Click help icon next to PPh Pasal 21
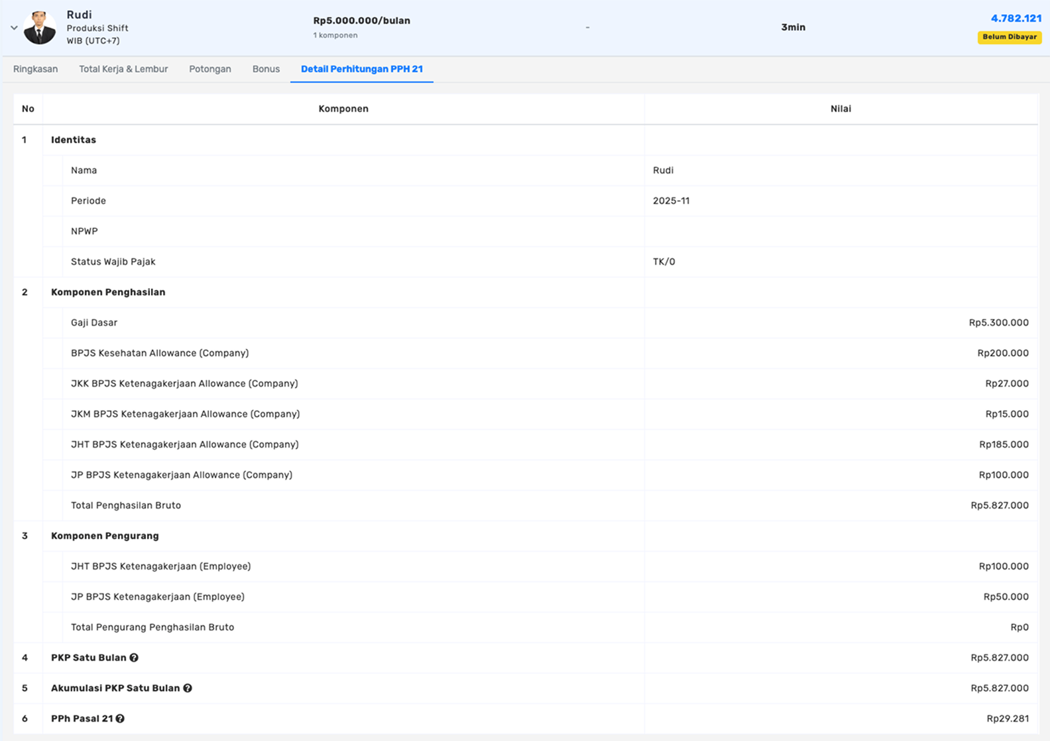This screenshot has width=1050, height=741. pyautogui.click(x=120, y=718)
